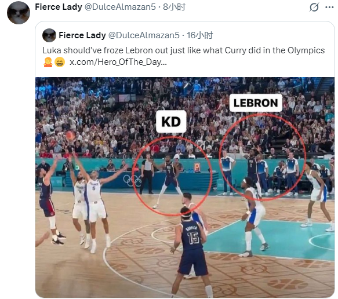Click the grinning face emoji
The image size is (338, 299).
[x=60, y=62]
